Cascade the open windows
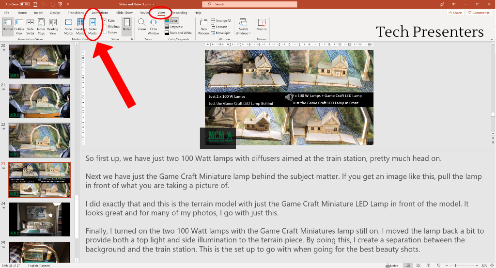This screenshot has width=496, height=268. [219, 27]
